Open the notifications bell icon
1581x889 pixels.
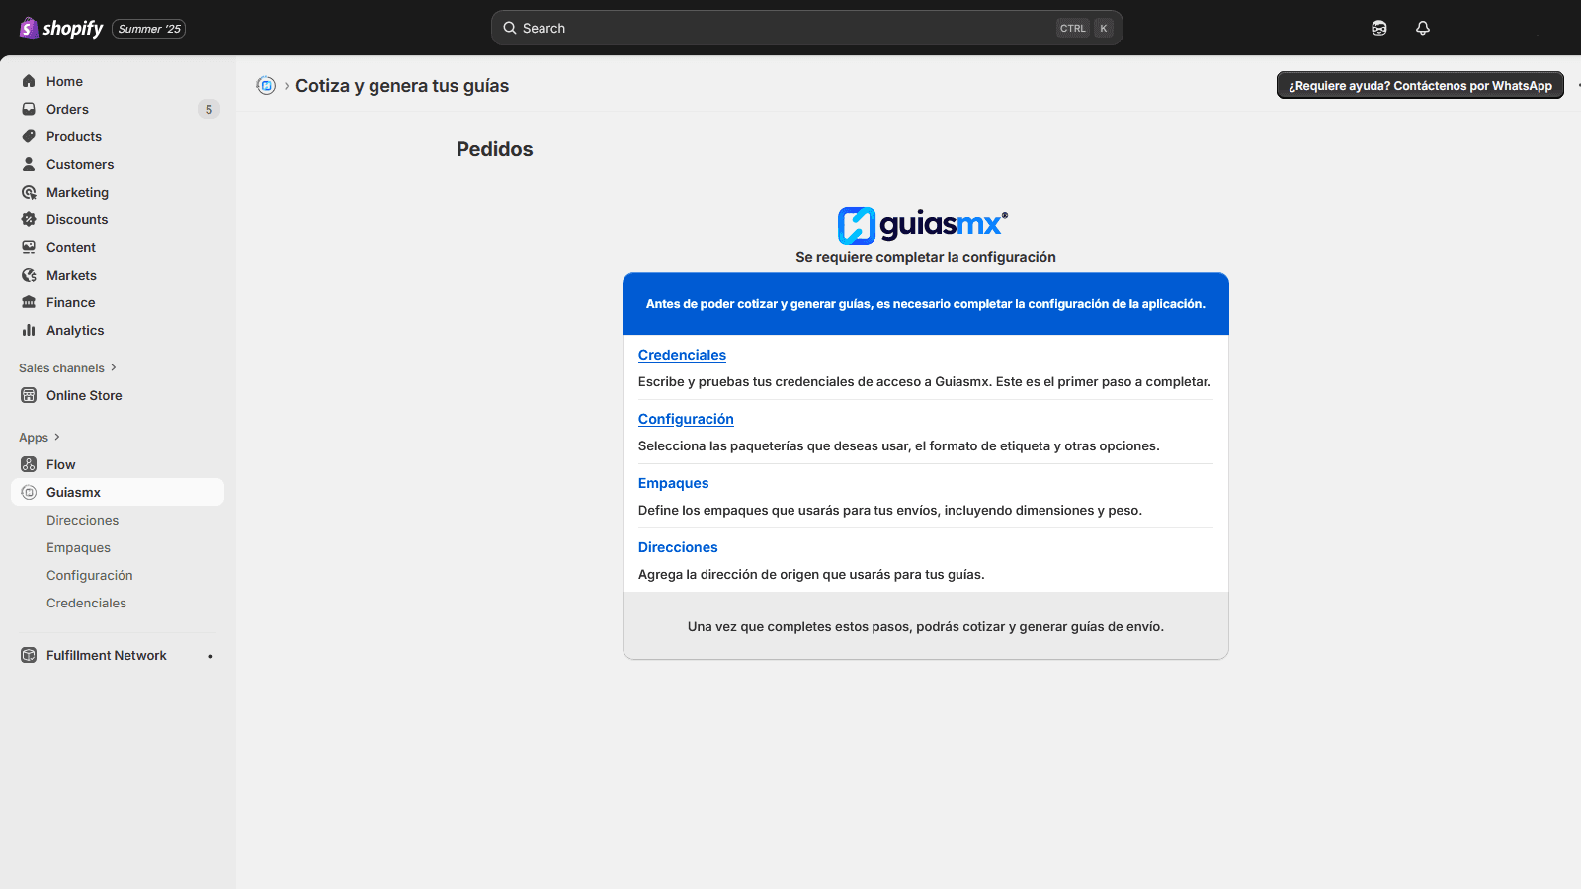[1423, 28]
